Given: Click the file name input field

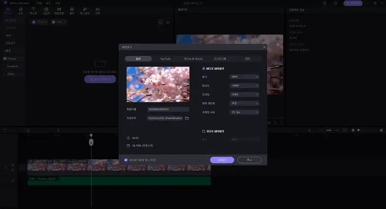Looking at the screenshot, I should click(x=168, y=109).
